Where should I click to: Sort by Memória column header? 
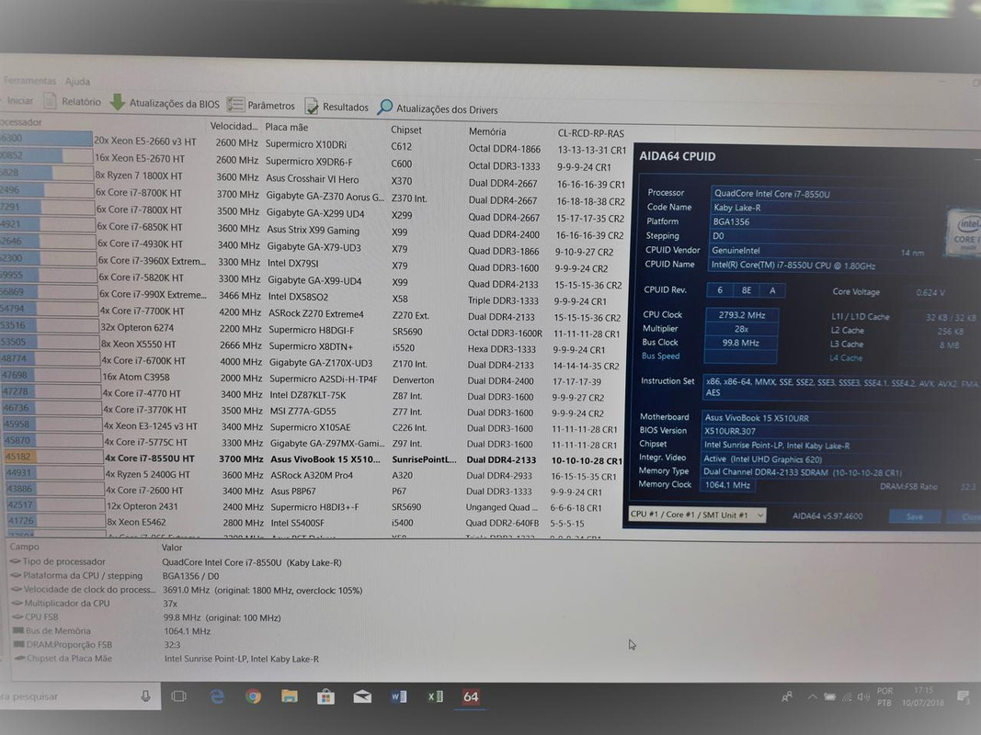tap(487, 132)
